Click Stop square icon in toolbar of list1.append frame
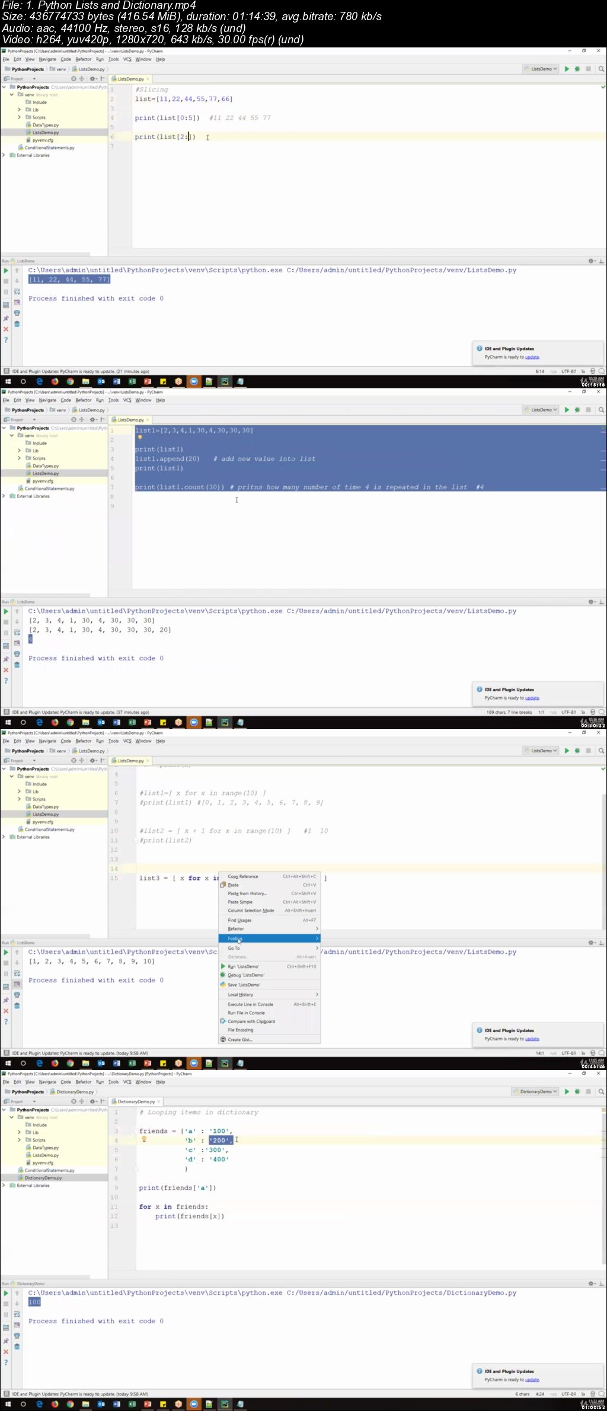 click(588, 410)
